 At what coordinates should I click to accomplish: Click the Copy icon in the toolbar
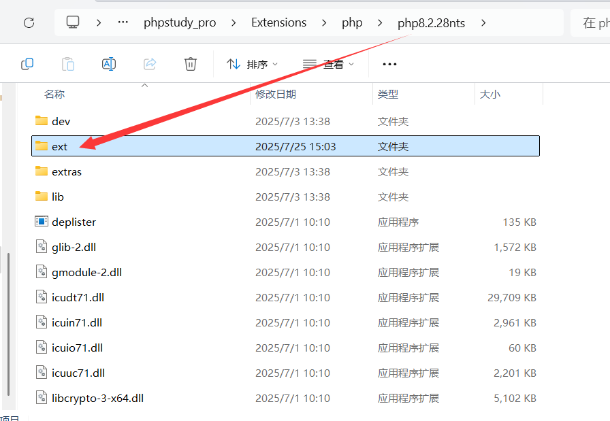tap(27, 63)
